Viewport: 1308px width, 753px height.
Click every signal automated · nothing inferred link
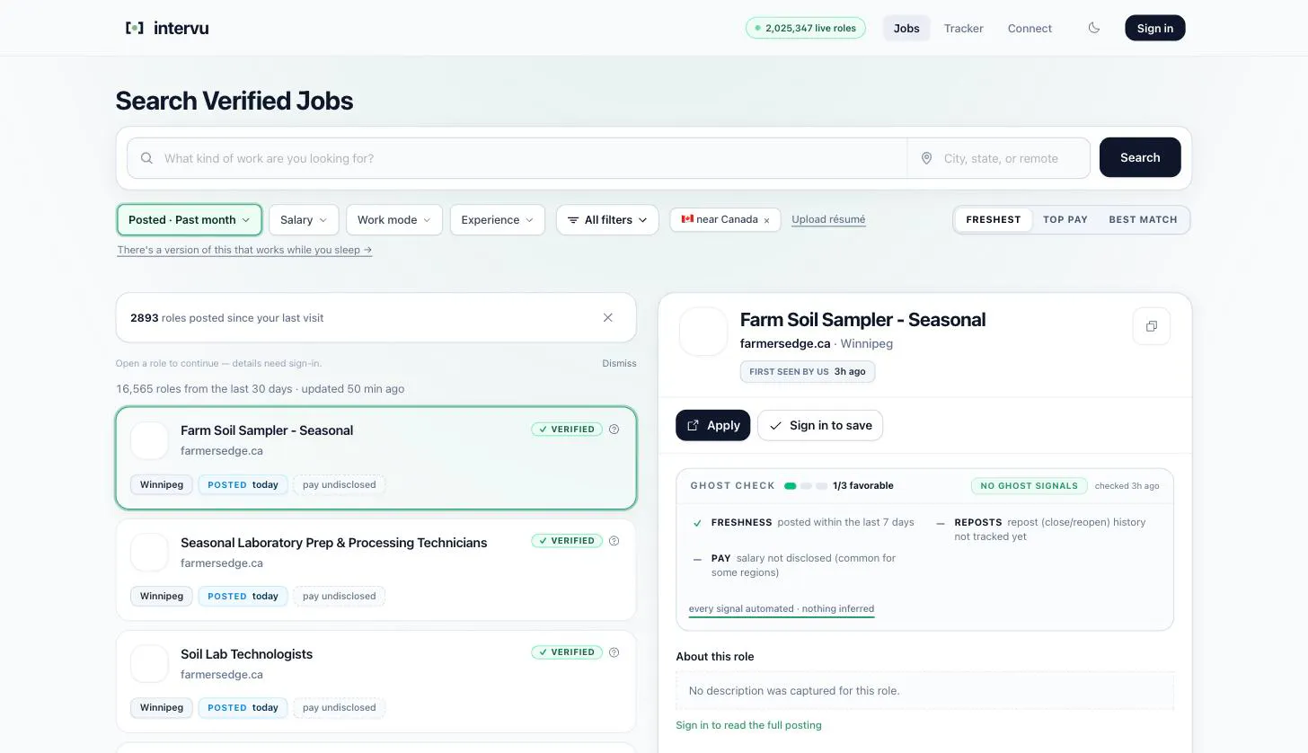pyautogui.click(x=782, y=608)
